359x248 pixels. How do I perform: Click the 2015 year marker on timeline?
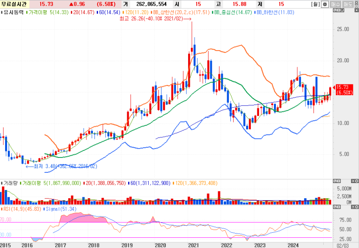tap(5, 245)
